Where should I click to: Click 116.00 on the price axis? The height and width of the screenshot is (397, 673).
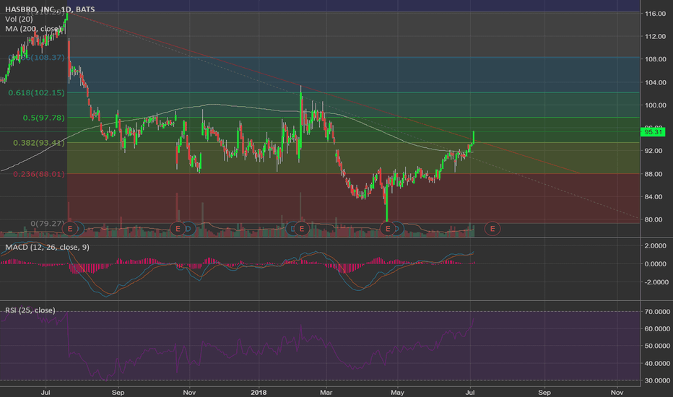point(656,14)
